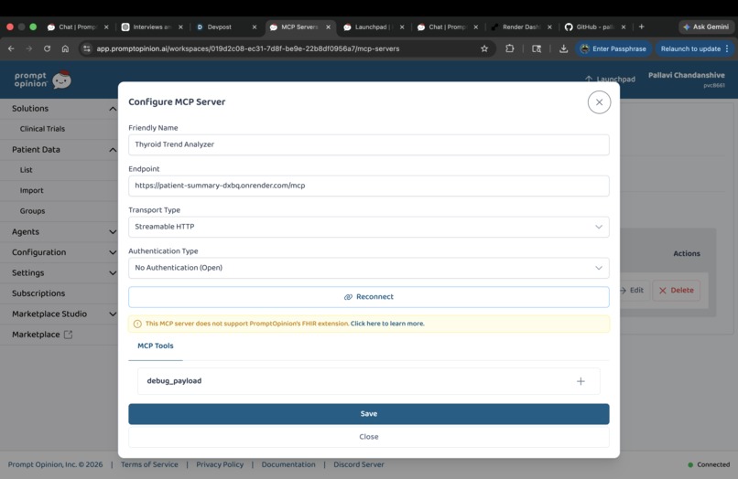Open the Transport Type dropdown
The image size is (738, 479).
[x=368, y=227]
